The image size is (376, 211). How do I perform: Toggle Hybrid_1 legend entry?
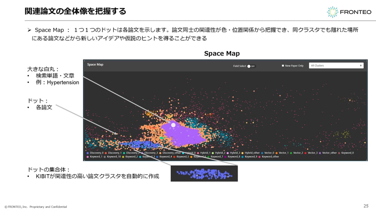coord(204,153)
